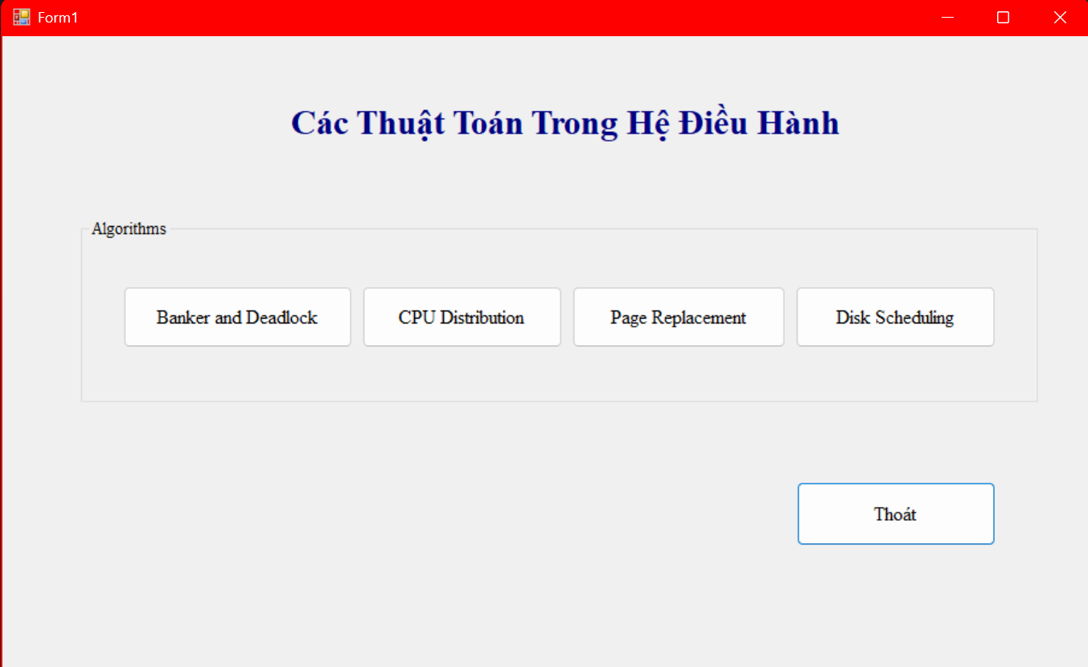Click the Form1 application icon

pyautogui.click(x=21, y=17)
